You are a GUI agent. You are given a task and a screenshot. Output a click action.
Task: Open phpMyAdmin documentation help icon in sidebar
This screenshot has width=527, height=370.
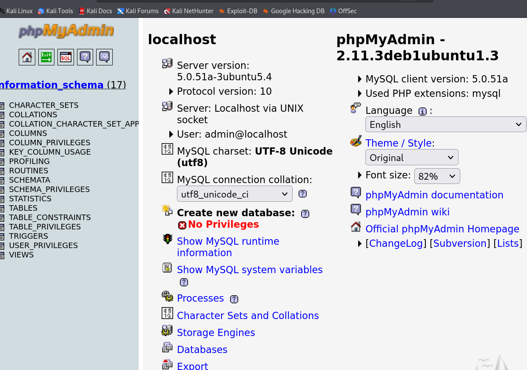click(x=85, y=57)
